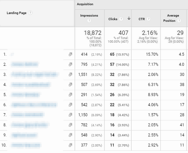
Task: Open the landing page link in row 3
Action: coord(35,74)
